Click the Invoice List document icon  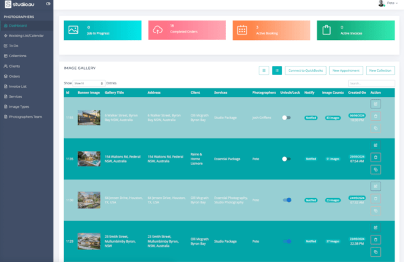(6, 86)
